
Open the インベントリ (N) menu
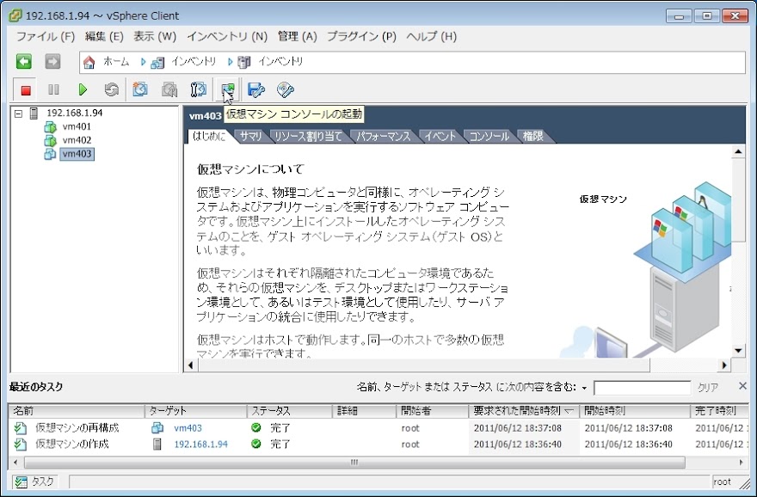click(x=227, y=37)
